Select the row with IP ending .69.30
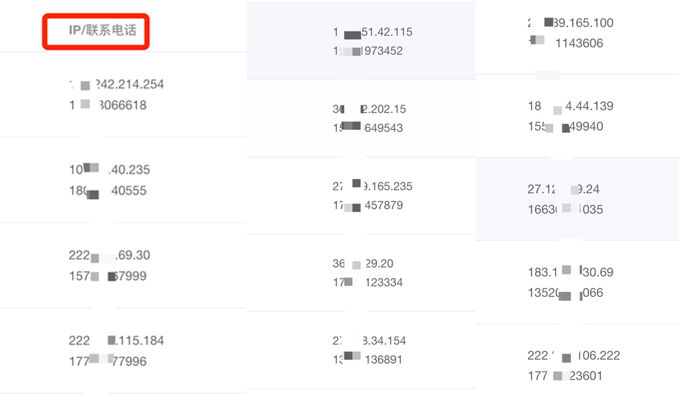679x397 pixels. click(x=123, y=265)
